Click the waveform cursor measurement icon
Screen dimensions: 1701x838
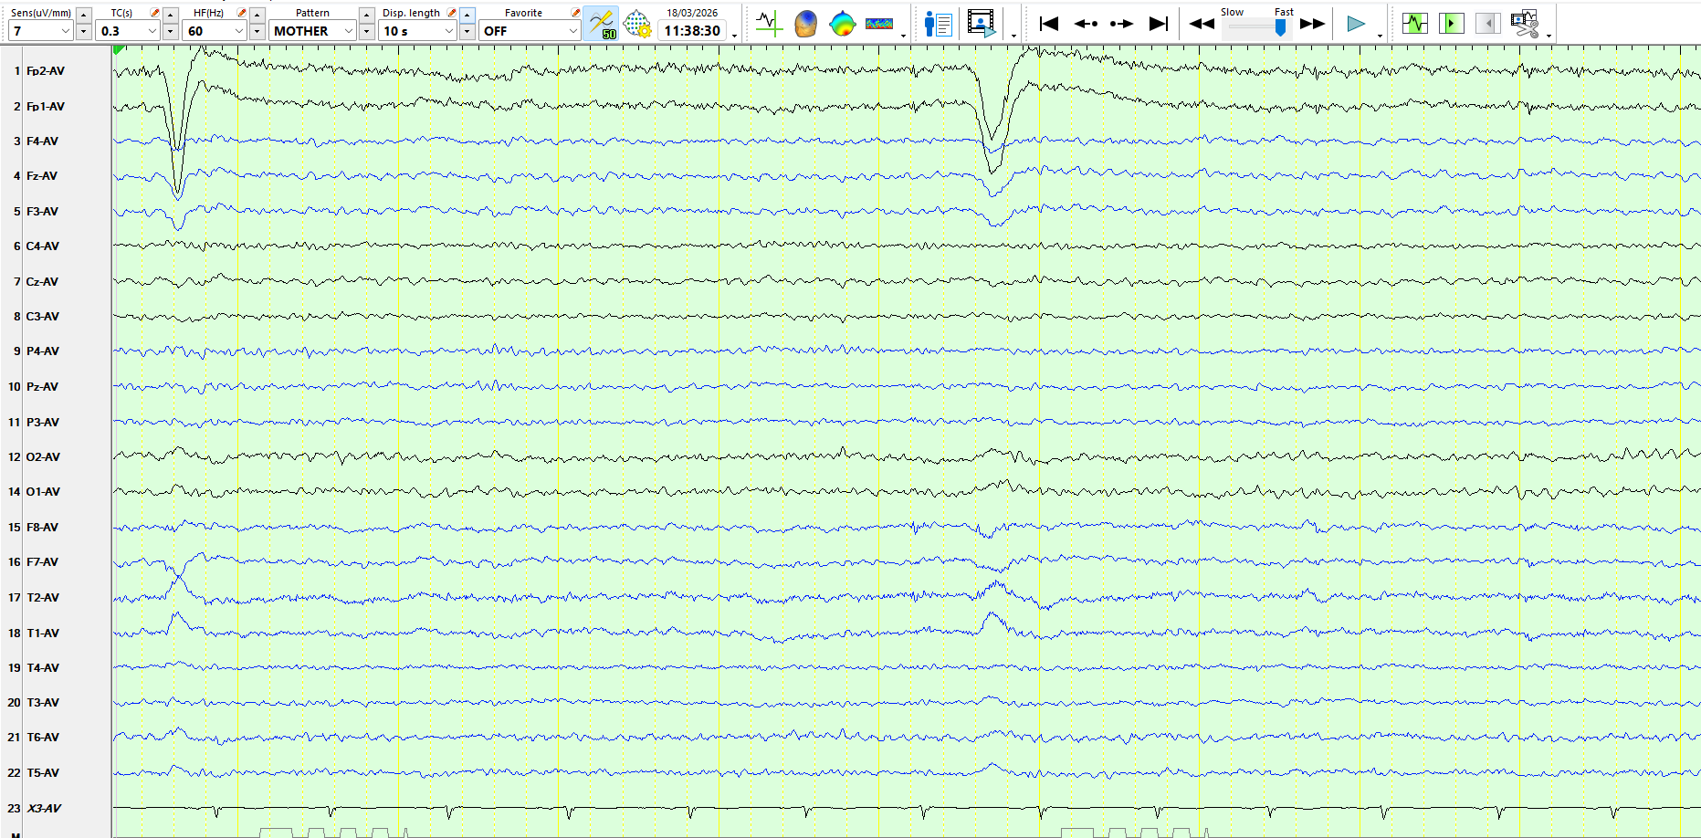point(769,24)
